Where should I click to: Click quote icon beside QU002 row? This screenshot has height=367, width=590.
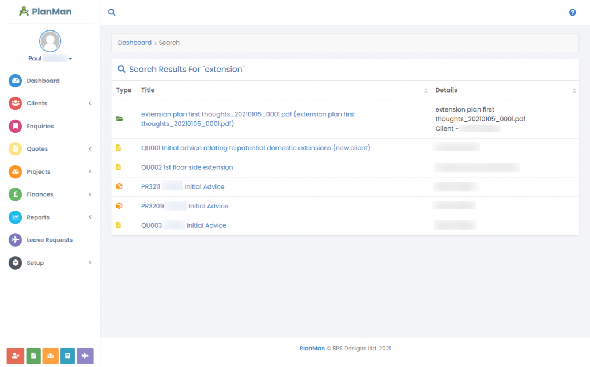[x=119, y=167]
